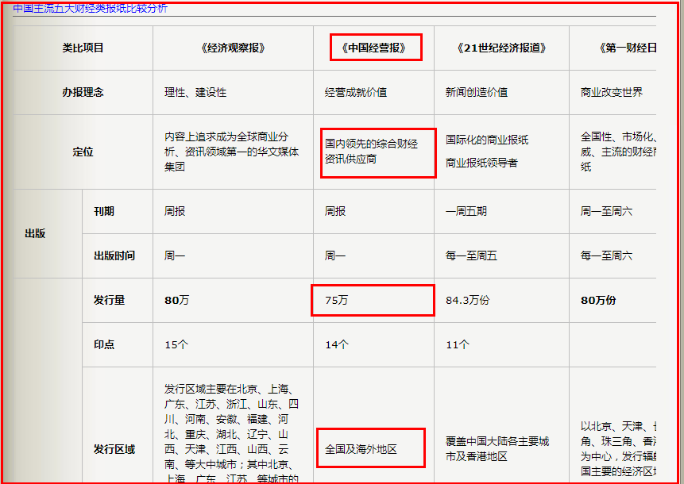Click the 发行区域主要在北京、上海 paragraph

(x=232, y=433)
